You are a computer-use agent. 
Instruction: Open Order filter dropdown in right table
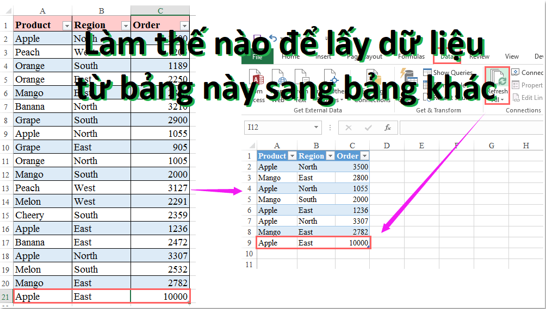pyautogui.click(x=365, y=156)
